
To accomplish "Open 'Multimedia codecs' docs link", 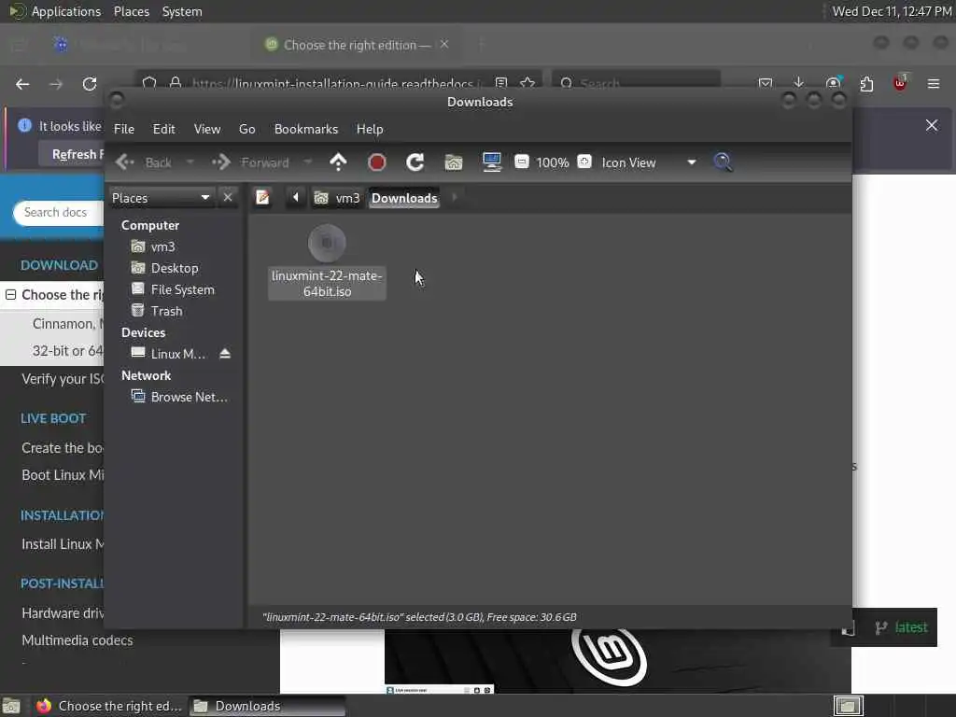I will [x=77, y=640].
